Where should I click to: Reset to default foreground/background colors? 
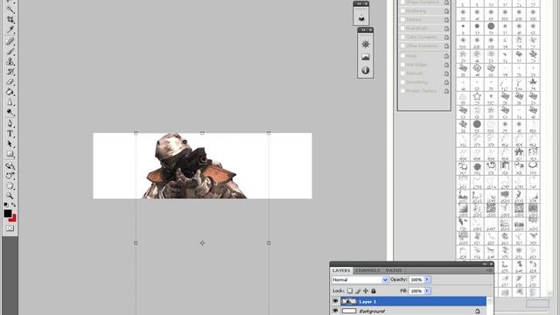tap(6, 205)
